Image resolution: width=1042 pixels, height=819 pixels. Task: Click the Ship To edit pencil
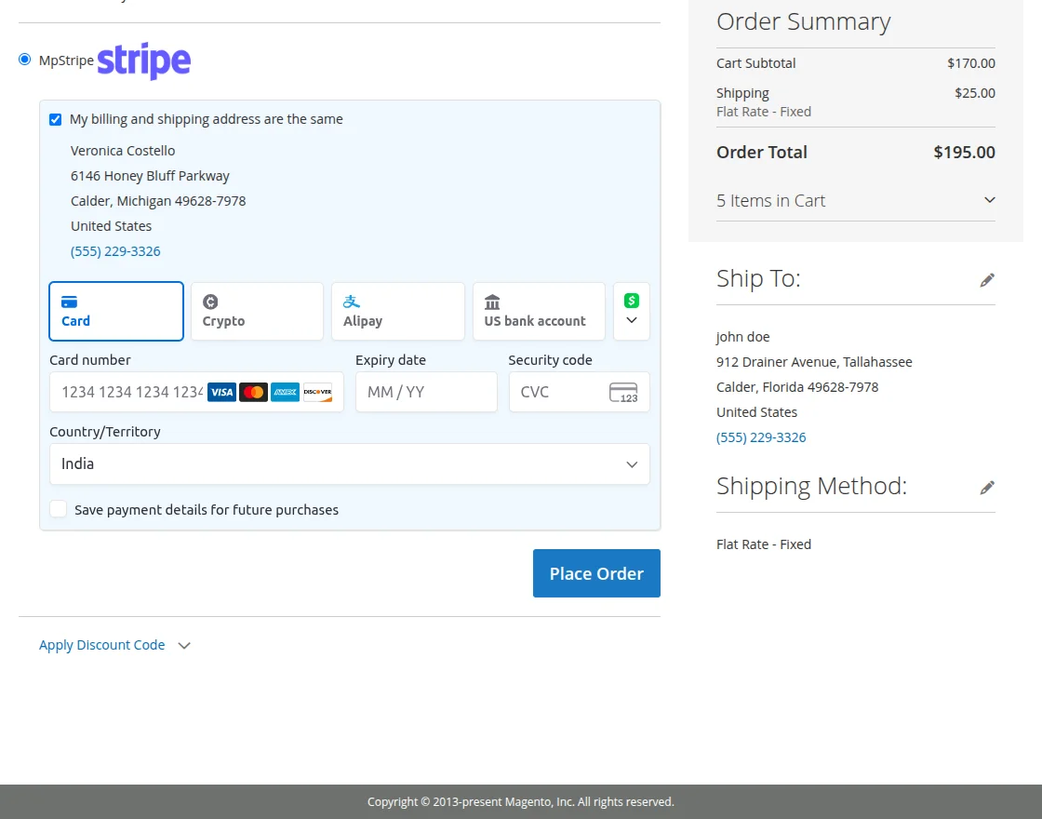(x=987, y=280)
